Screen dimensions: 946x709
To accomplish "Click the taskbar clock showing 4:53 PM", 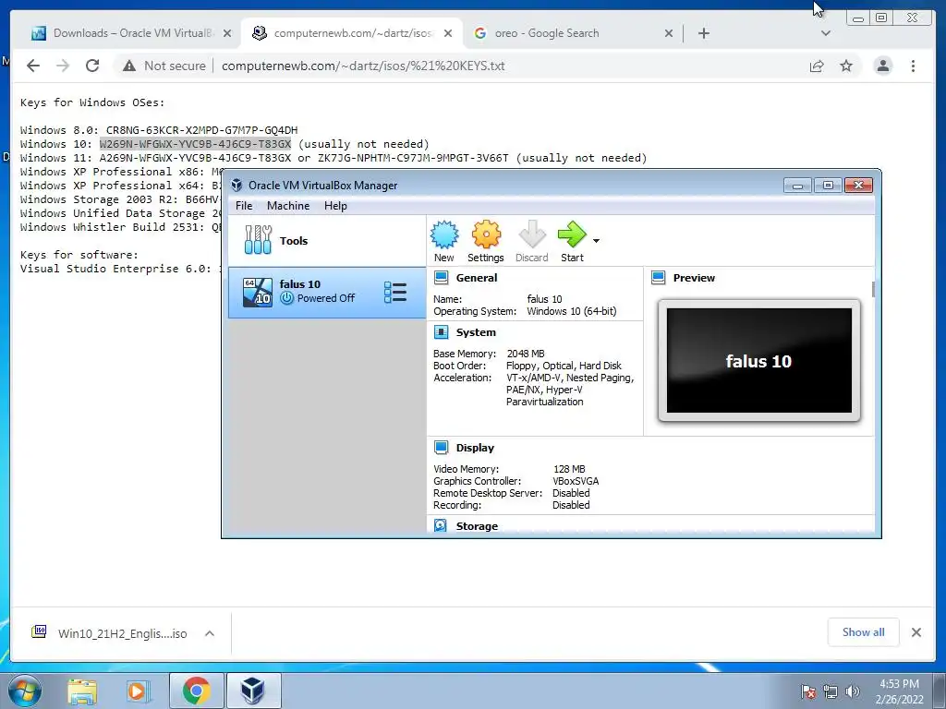I will (x=900, y=691).
